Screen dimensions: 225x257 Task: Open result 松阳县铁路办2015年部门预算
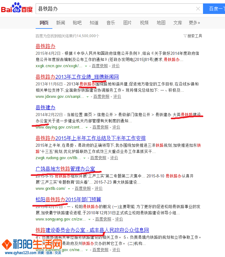[68, 199]
